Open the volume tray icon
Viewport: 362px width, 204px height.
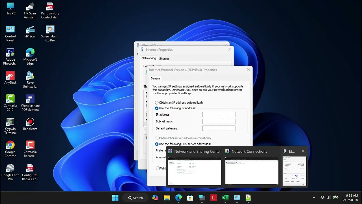click(x=328, y=198)
